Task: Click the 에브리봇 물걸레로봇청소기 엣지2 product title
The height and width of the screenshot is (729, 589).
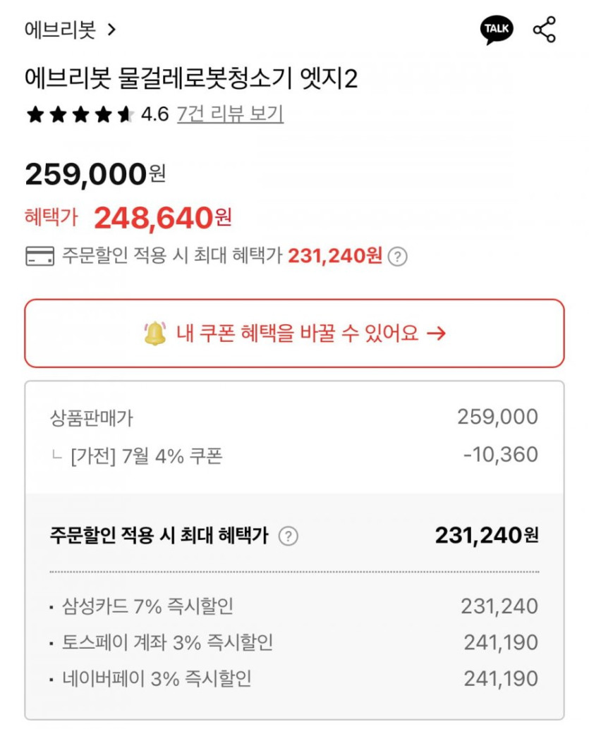Action: [x=190, y=78]
